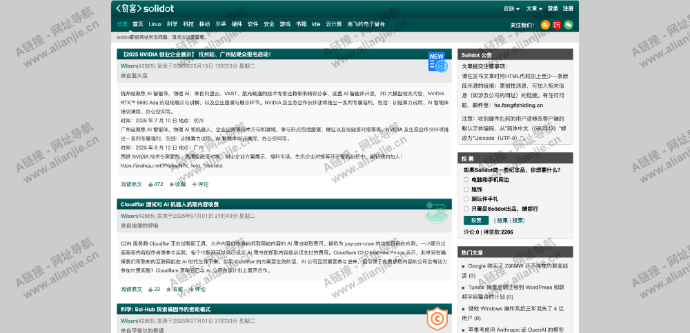Open the jinshuju.net signup URL
The width and height of the screenshot is (690, 333).
coord(172,166)
